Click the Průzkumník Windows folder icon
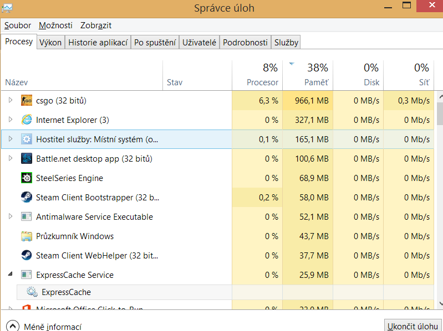 pos(27,236)
